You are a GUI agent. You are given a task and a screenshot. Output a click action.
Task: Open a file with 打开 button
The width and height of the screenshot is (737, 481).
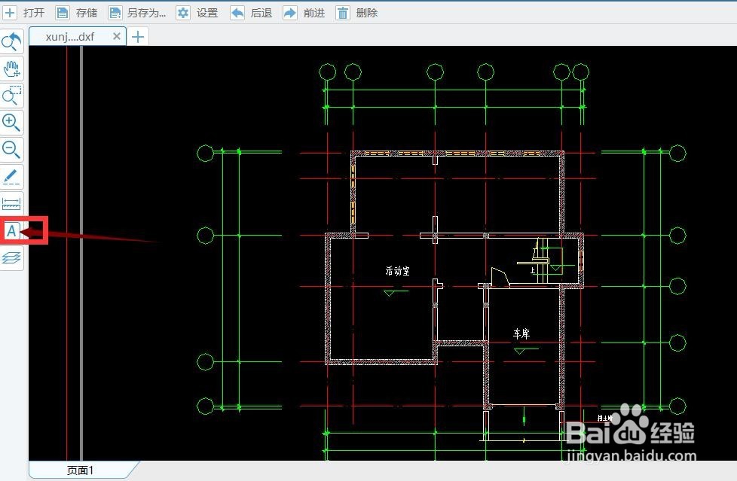[23, 13]
